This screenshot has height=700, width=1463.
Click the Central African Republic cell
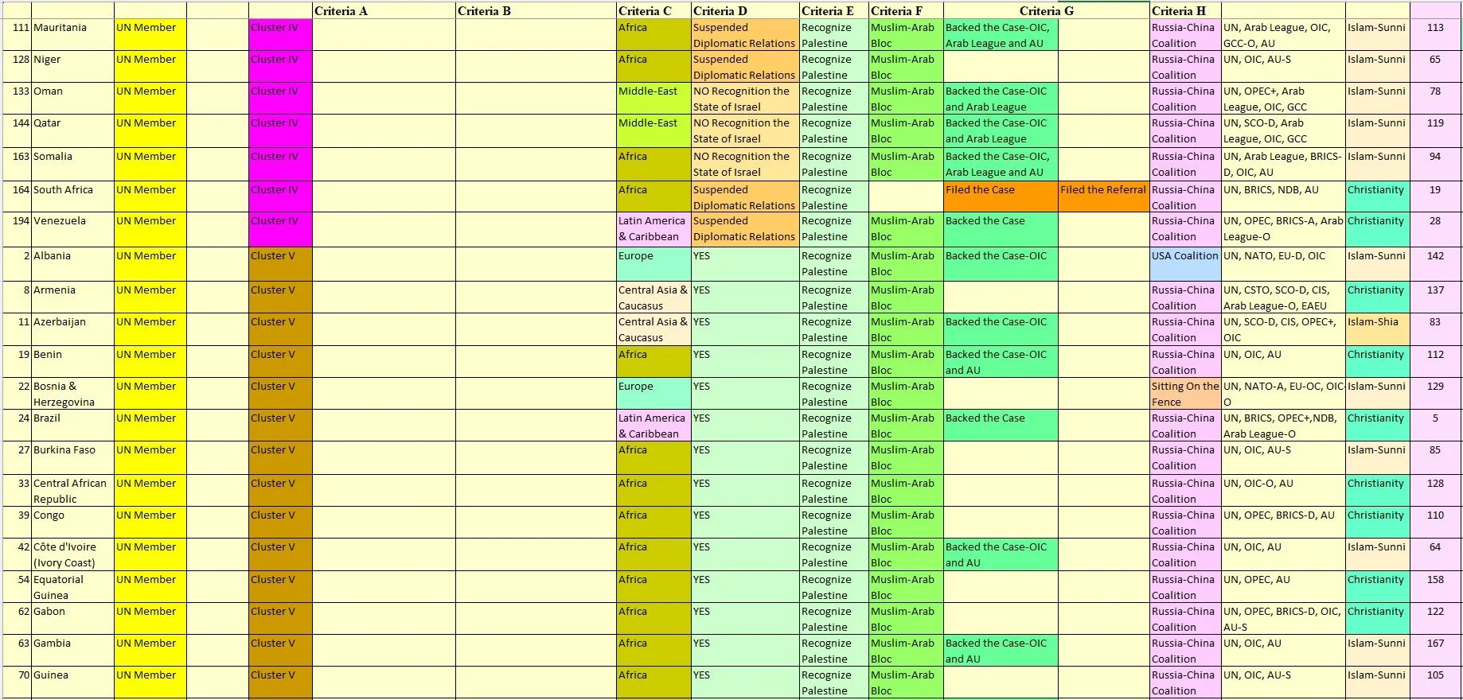point(72,491)
